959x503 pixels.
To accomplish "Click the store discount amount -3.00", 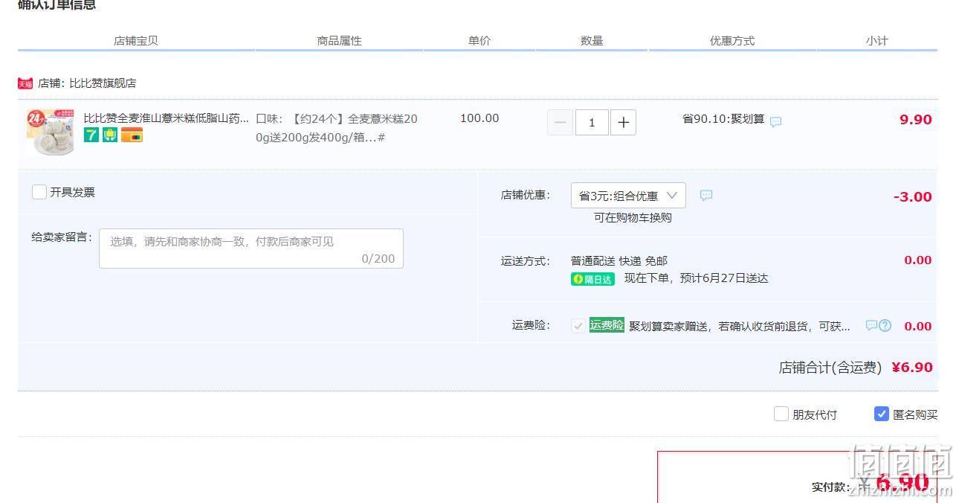I will [912, 197].
